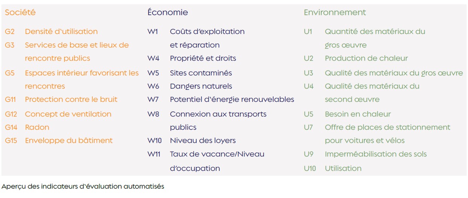Click the W1 indicator code
The width and height of the screenshot is (468, 198).
tap(153, 32)
